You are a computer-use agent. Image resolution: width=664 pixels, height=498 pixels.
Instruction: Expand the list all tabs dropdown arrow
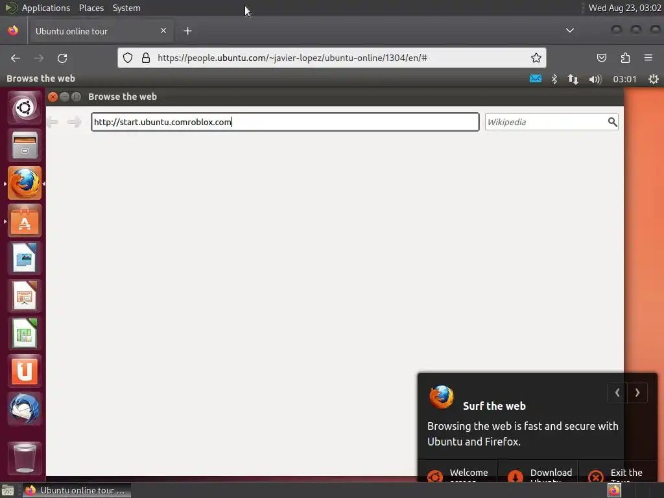[x=570, y=30]
